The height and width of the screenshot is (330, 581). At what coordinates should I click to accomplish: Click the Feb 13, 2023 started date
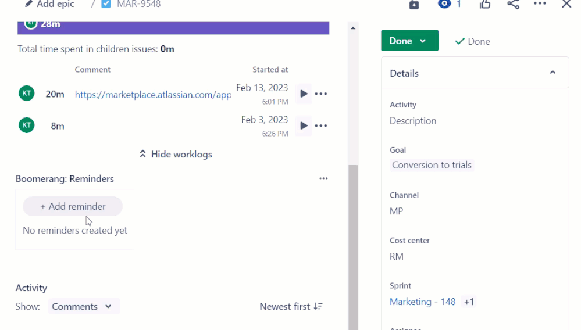(262, 88)
